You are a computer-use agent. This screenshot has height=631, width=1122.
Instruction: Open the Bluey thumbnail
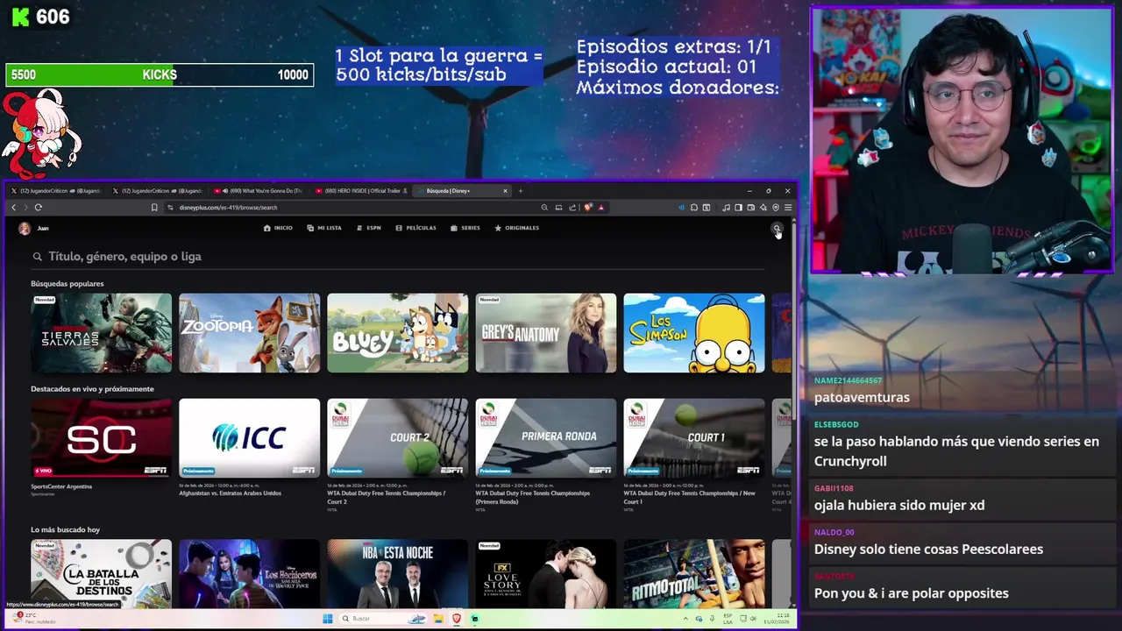(x=398, y=333)
